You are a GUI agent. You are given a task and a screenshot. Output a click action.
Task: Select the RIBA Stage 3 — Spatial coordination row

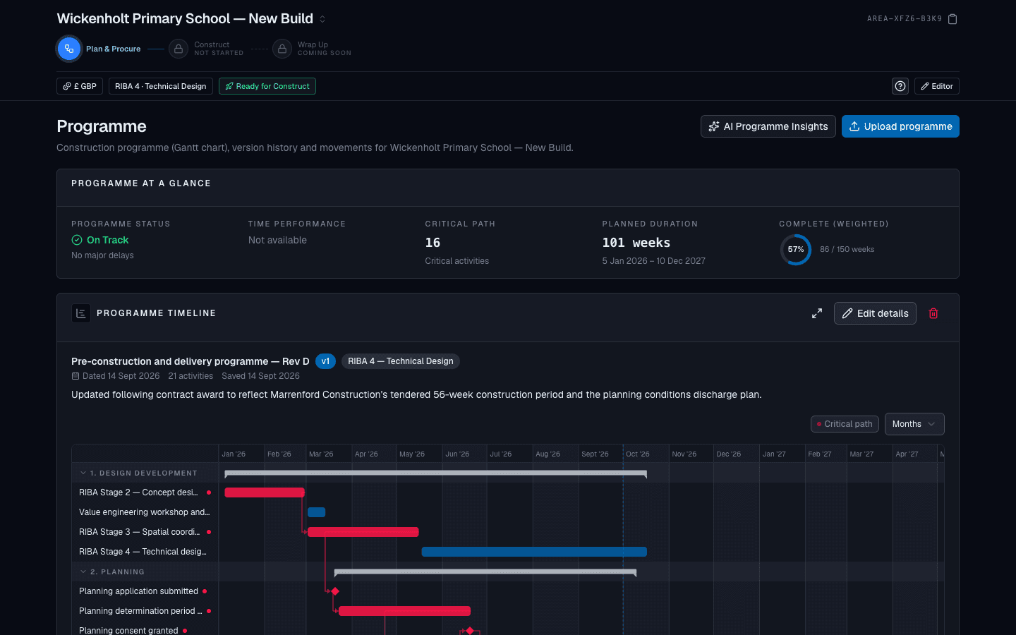[145, 532]
